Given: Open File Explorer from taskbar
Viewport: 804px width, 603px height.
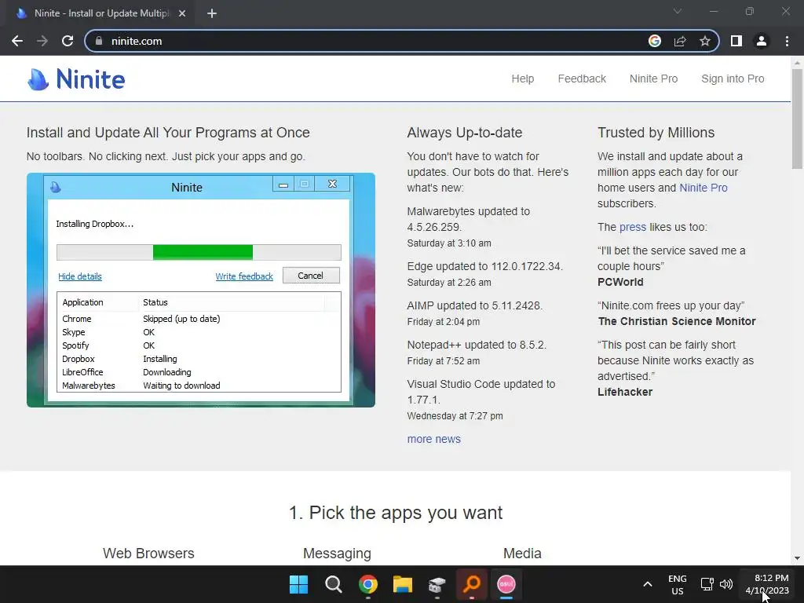Looking at the screenshot, I should tap(403, 584).
